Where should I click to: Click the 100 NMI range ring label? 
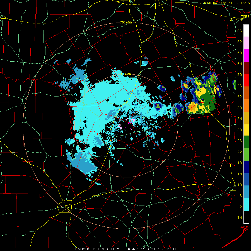126,22
